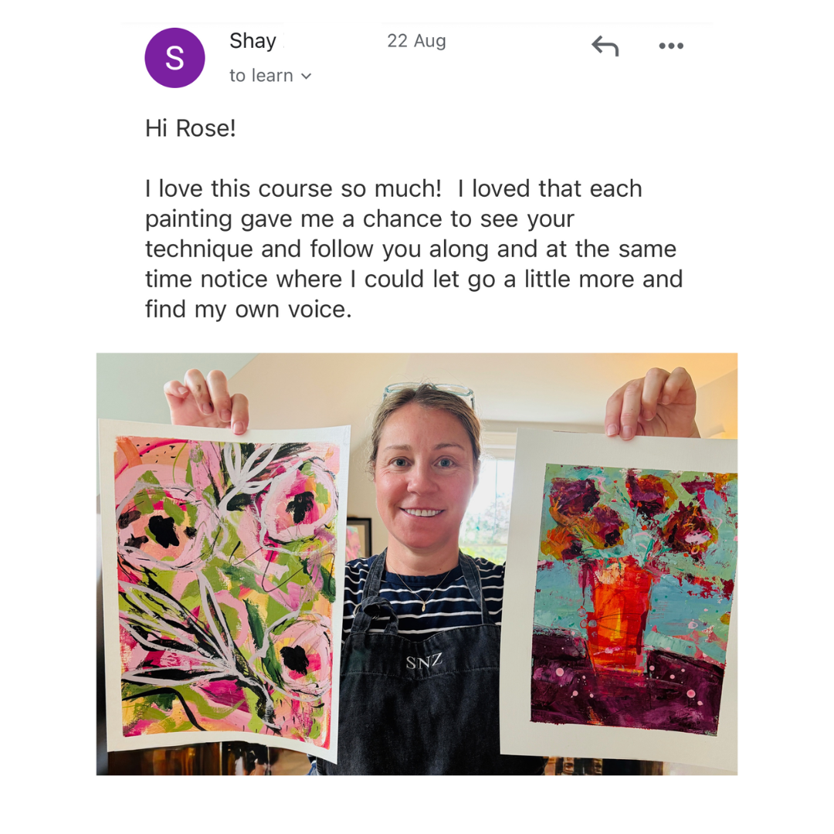
Task: Reply using the curved arrow icon
Action: tap(605, 46)
